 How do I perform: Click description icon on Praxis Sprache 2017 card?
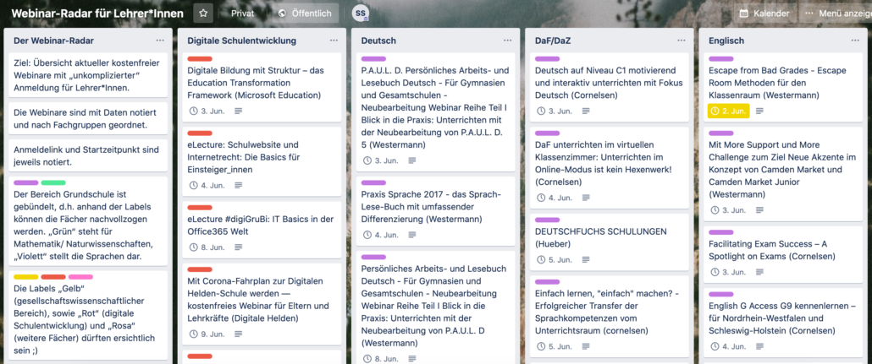click(412, 236)
